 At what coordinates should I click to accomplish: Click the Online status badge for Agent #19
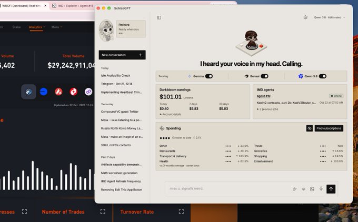[x=336, y=96]
